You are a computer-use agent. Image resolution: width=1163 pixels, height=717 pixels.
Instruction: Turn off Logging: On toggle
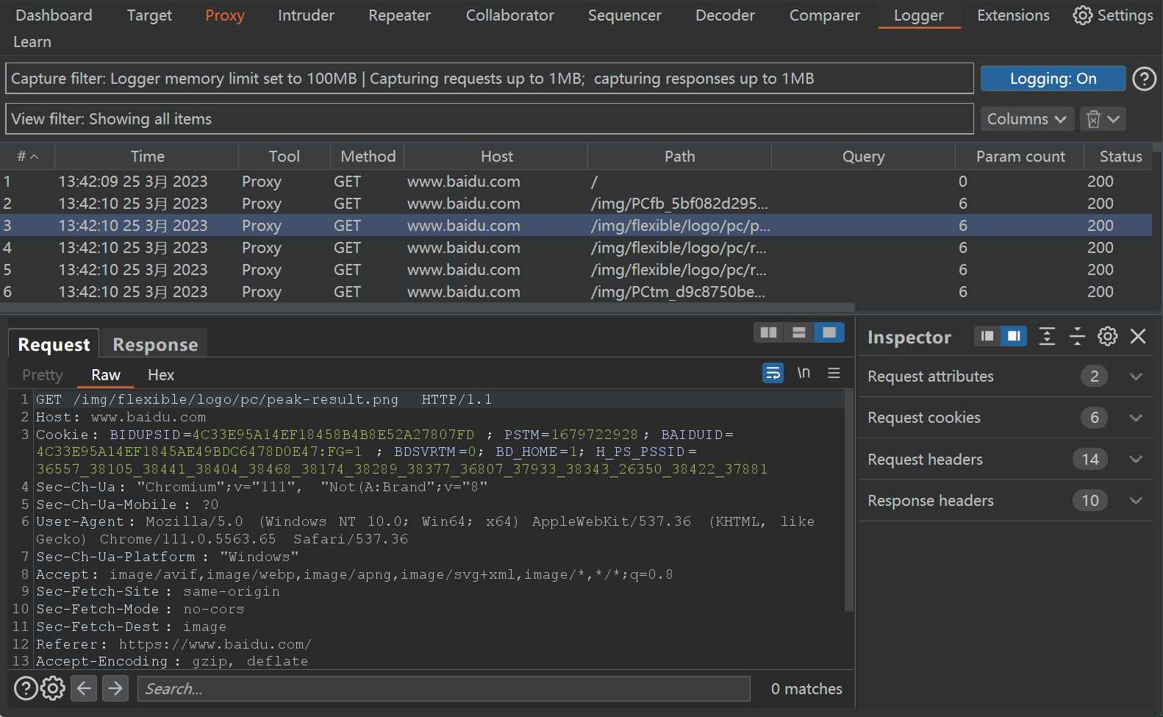point(1052,79)
